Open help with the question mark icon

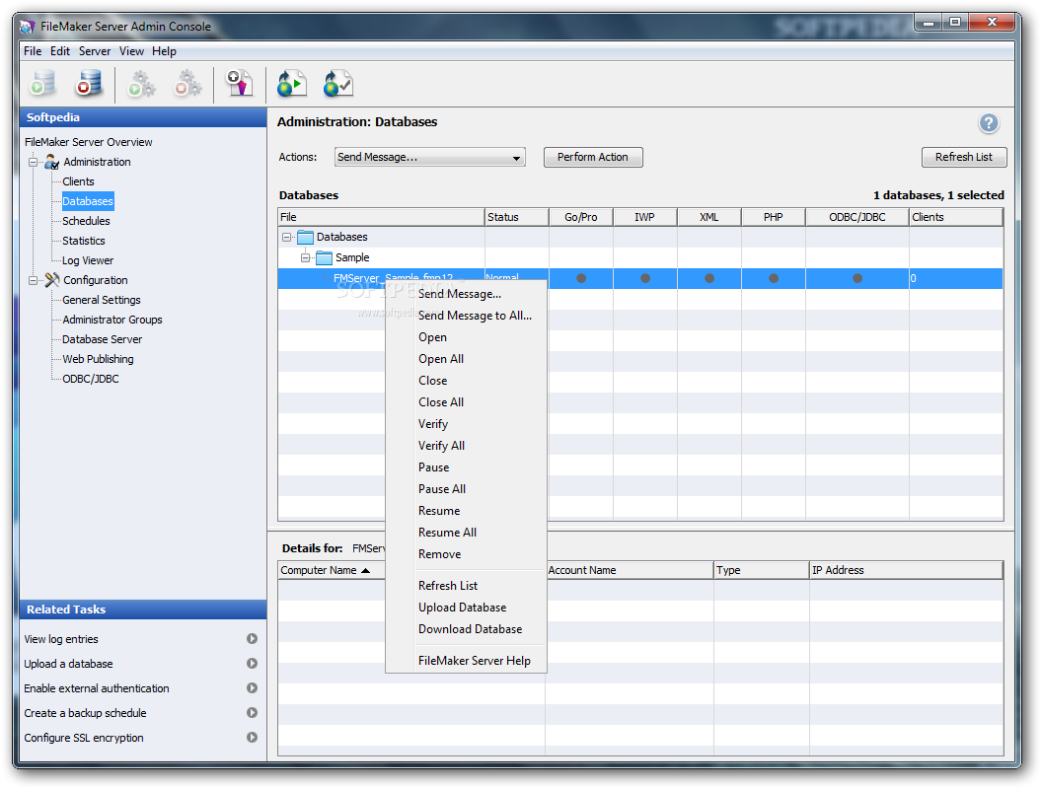tap(988, 123)
